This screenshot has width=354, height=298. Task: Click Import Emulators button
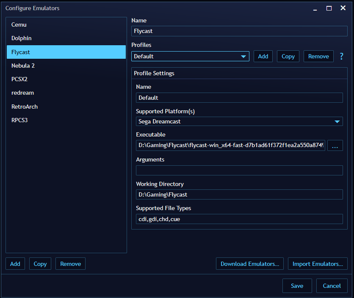(x=318, y=263)
